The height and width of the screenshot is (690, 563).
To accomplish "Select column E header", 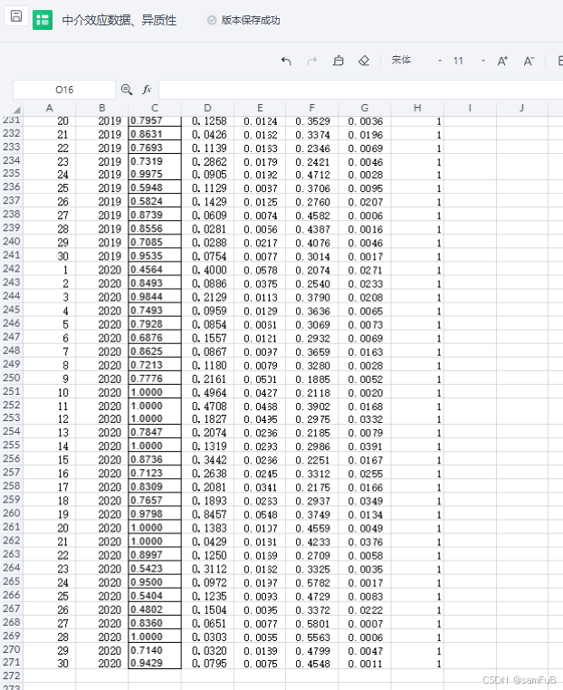I will (260, 109).
